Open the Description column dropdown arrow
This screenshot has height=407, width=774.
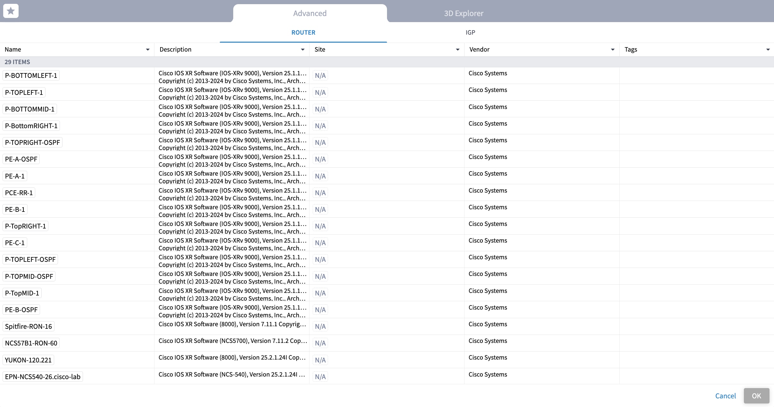click(x=303, y=50)
